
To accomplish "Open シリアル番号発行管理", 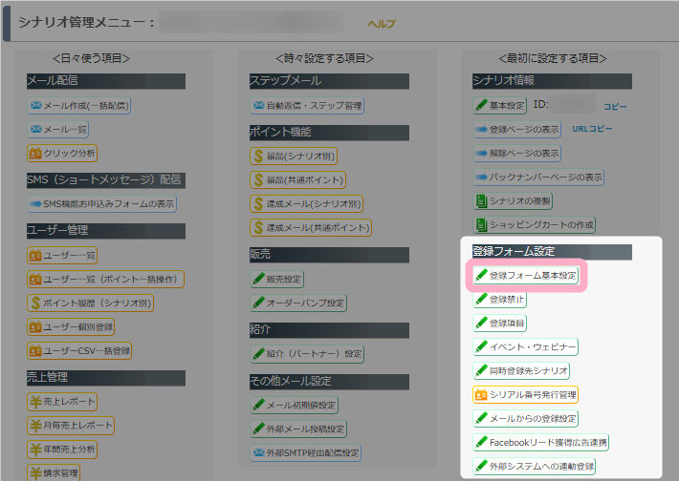I will coord(525,393).
